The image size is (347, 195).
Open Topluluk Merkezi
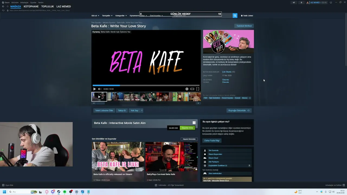(x=244, y=26)
